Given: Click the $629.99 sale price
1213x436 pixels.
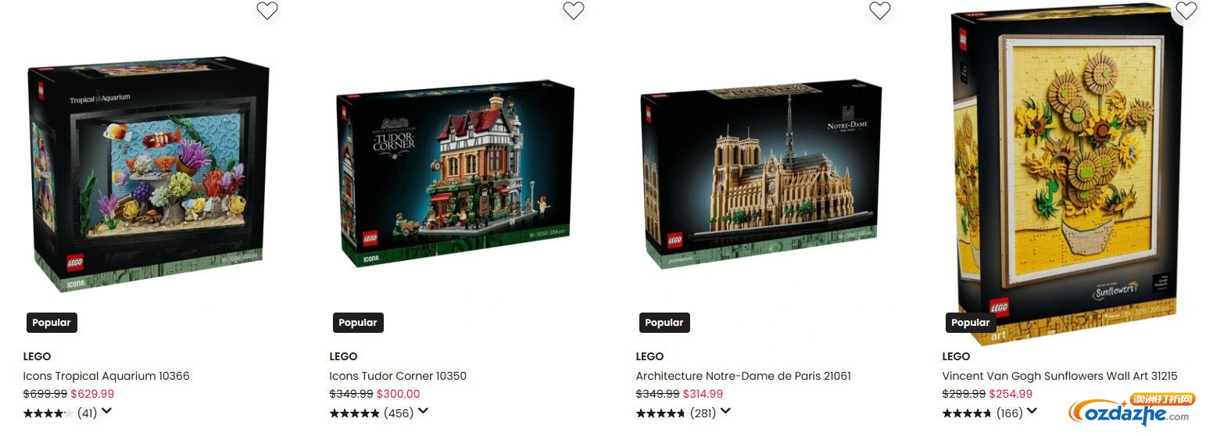Looking at the screenshot, I should (x=92, y=394).
